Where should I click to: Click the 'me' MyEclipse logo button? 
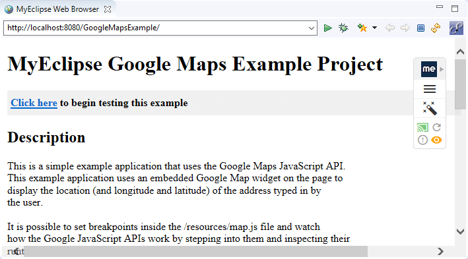429,69
